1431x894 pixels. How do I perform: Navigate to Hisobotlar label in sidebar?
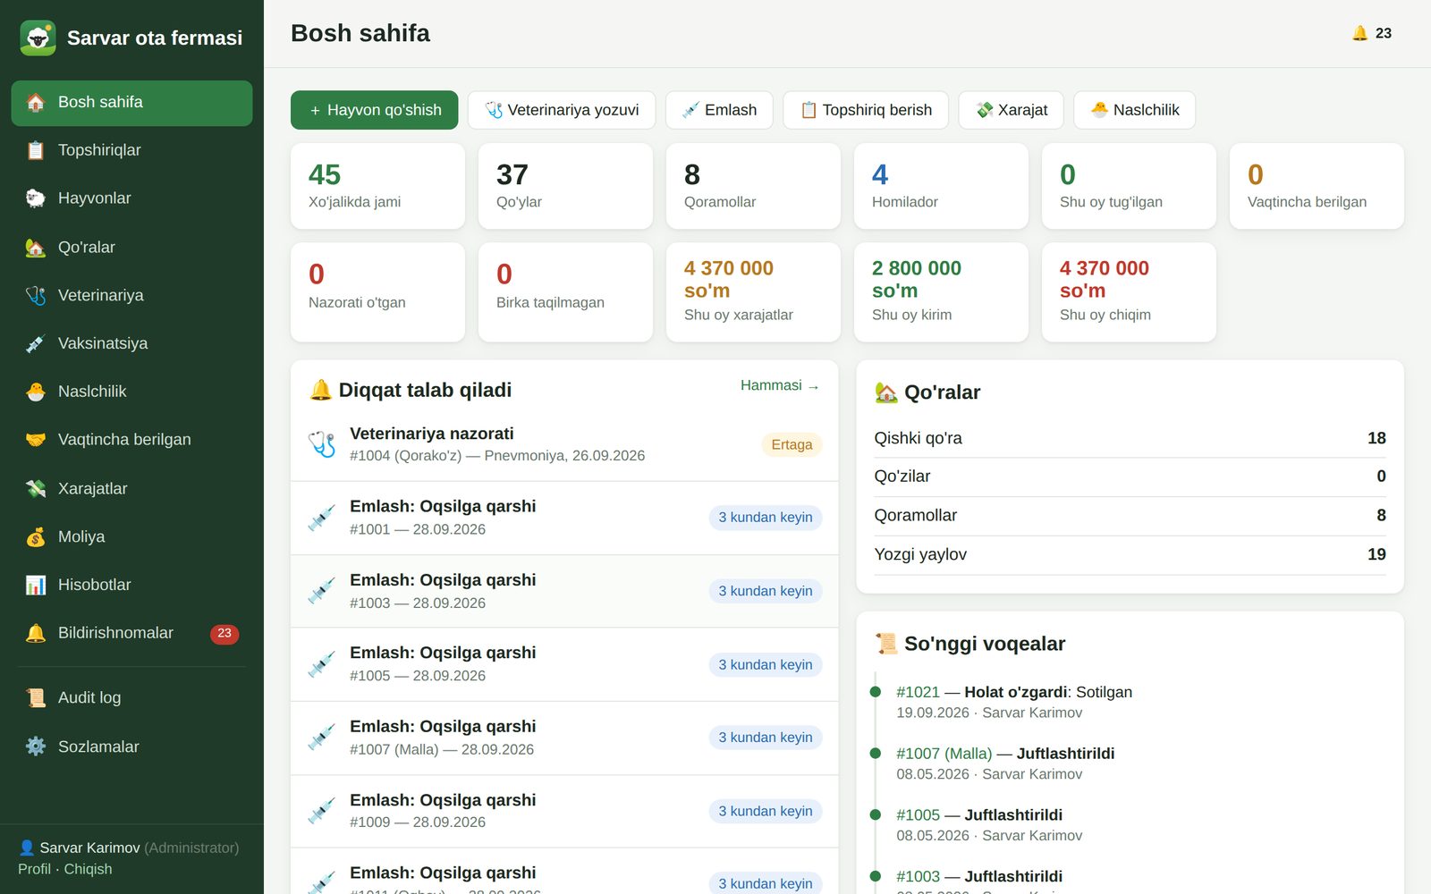(x=95, y=585)
